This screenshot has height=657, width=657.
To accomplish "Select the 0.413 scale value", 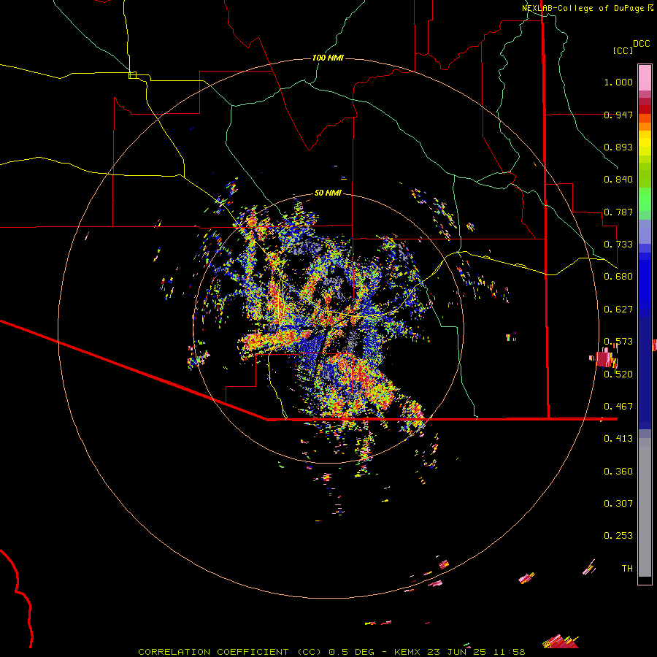I will 618,439.
